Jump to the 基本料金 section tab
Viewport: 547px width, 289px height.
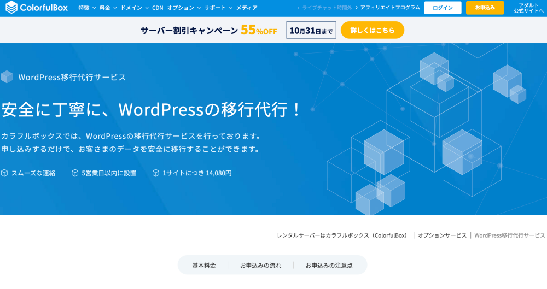203,266
